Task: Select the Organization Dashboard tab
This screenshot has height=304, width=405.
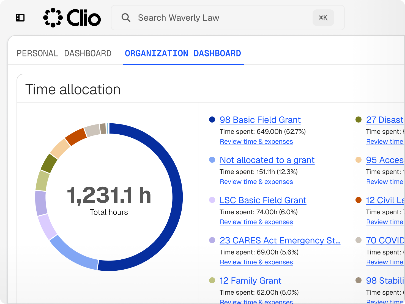Action: [183, 53]
